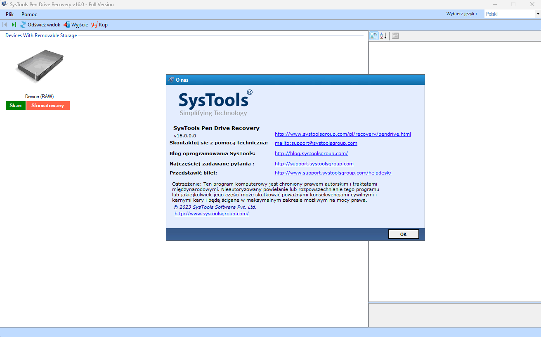Click the © 2023 SysTools Software copyright text

pos(215,207)
